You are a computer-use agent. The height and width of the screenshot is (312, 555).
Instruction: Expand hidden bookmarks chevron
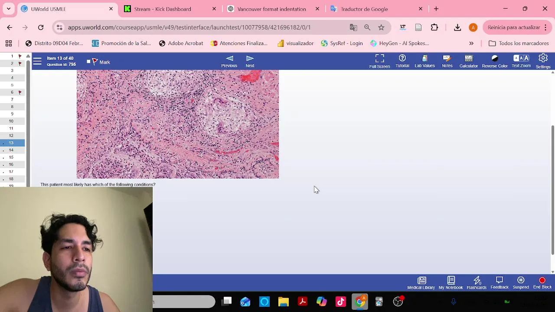click(x=471, y=43)
